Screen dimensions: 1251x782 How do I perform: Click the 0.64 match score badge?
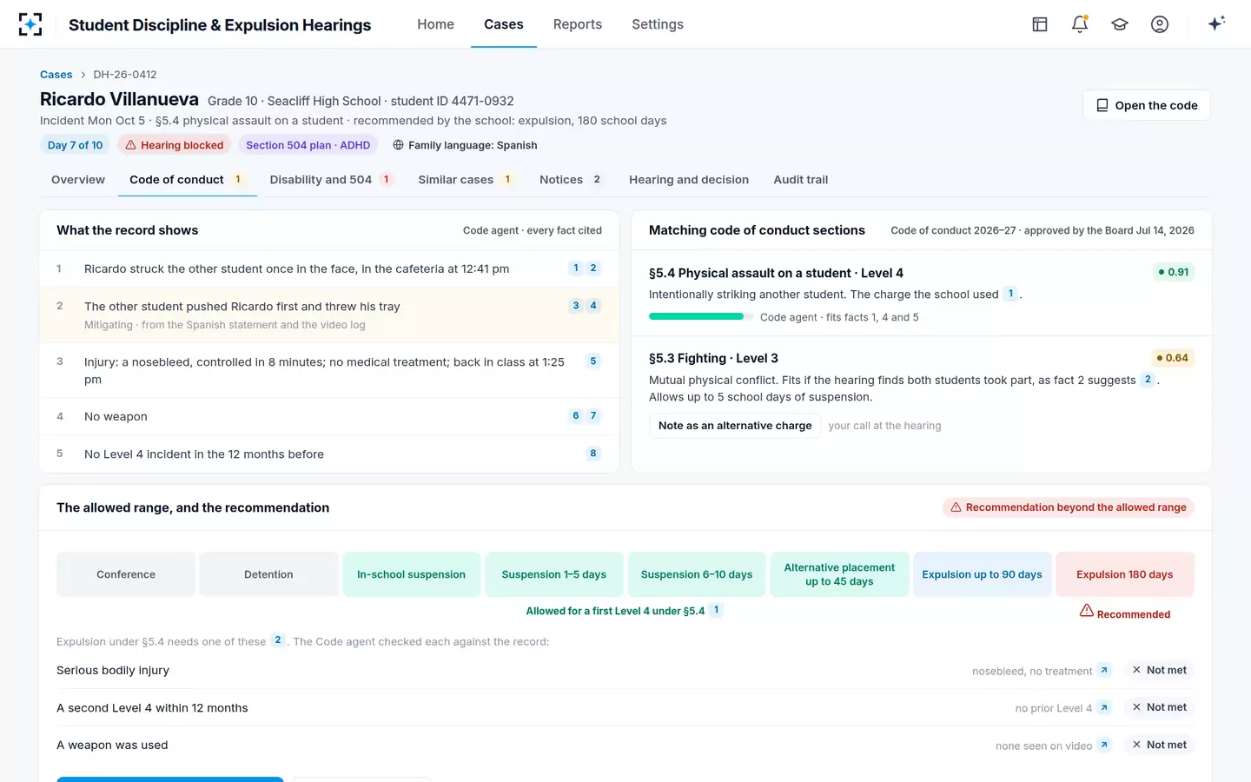coord(1172,358)
